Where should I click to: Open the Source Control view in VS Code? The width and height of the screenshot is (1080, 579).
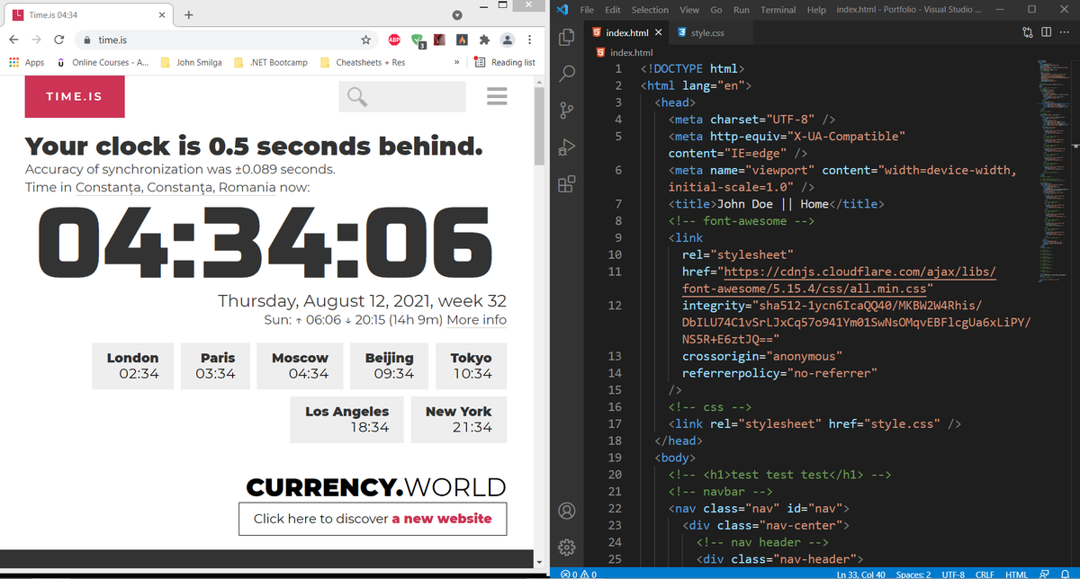click(x=567, y=111)
